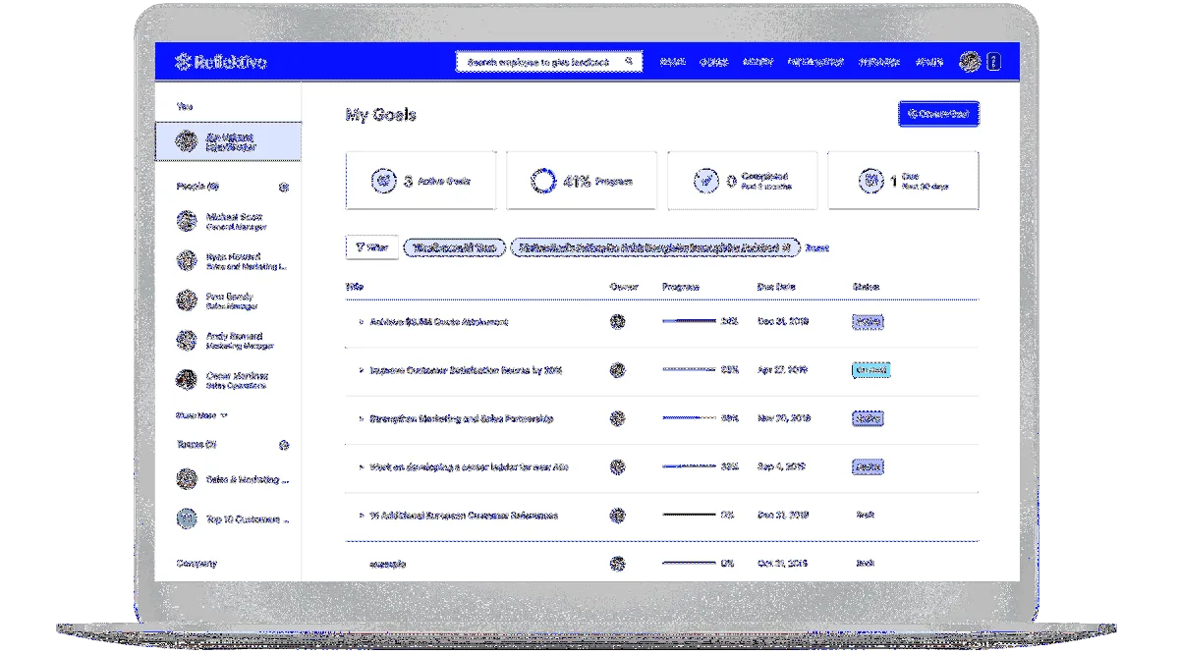The image size is (1179, 655).
Task: Click the gear icon beside Teams
Action: [284, 445]
